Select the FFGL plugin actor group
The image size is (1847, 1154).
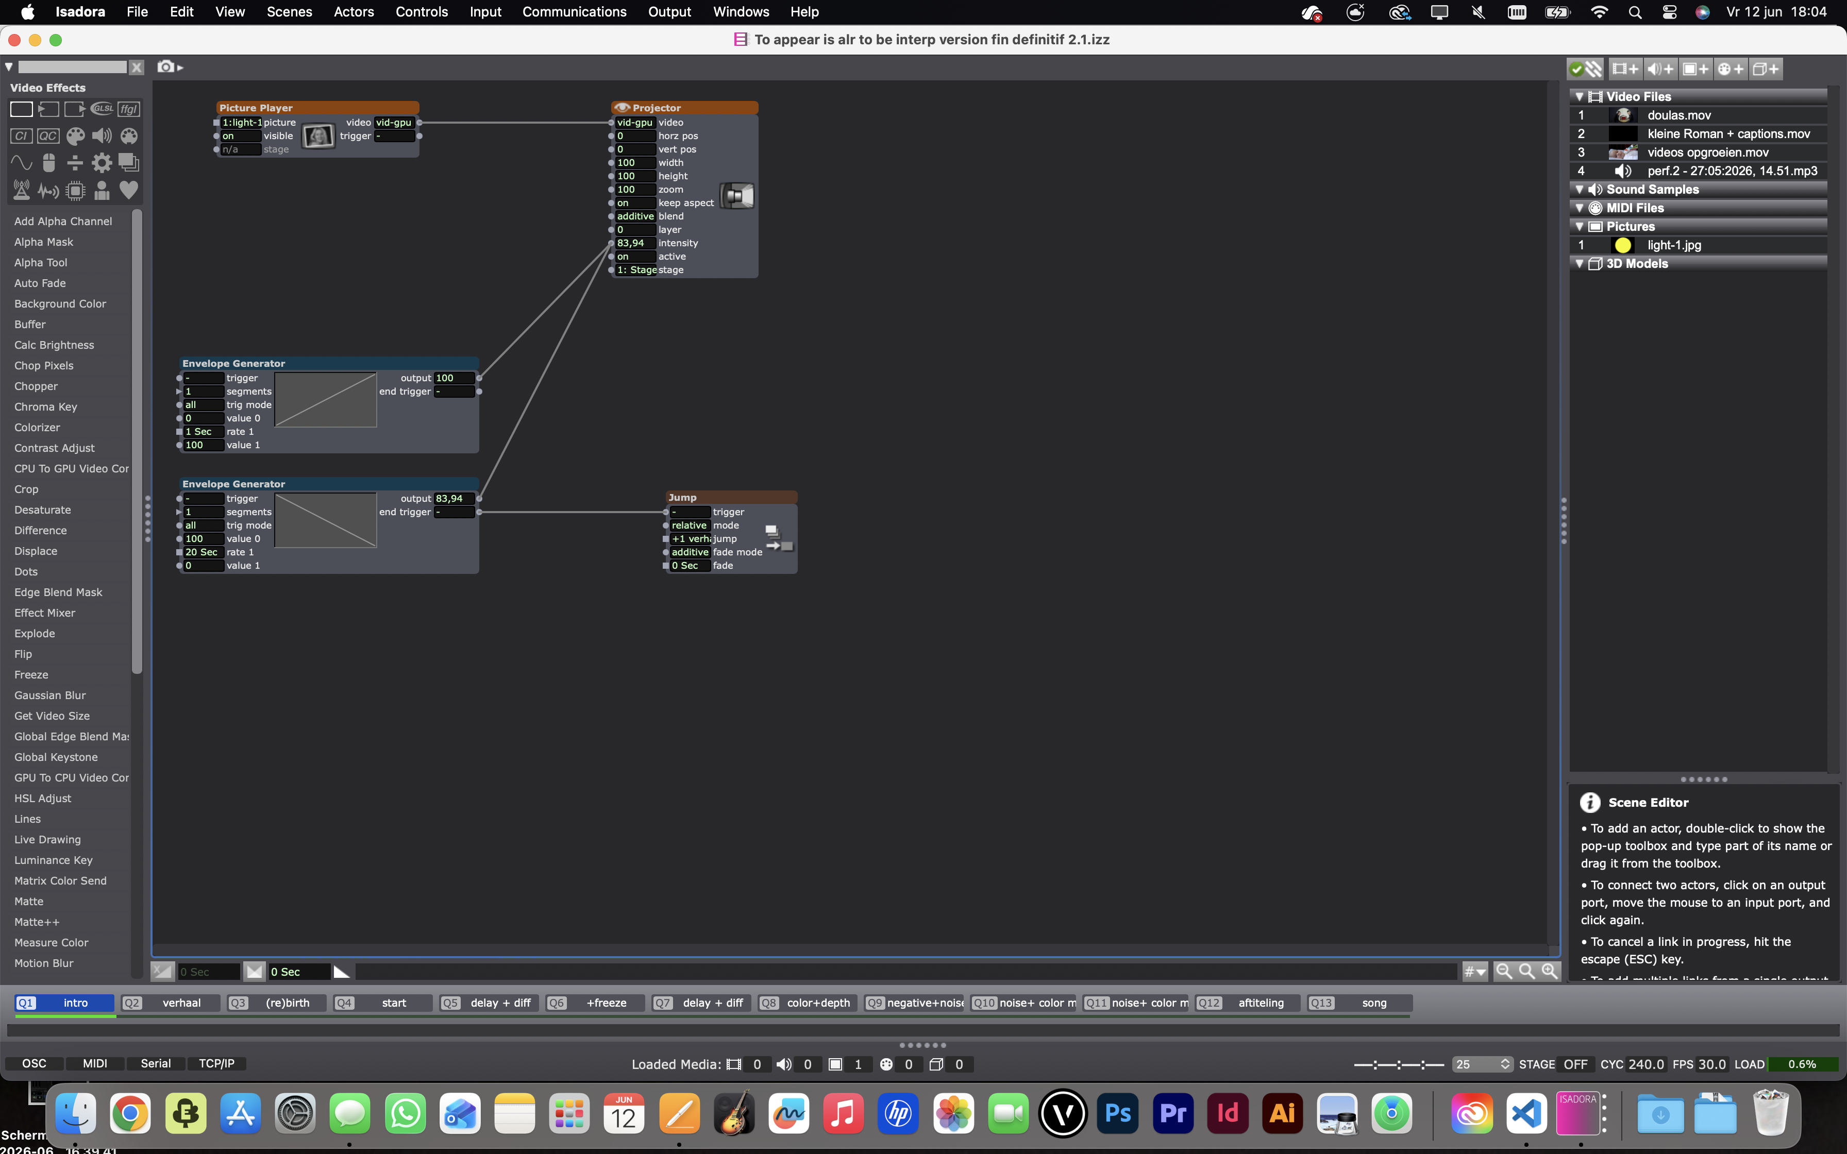129,109
